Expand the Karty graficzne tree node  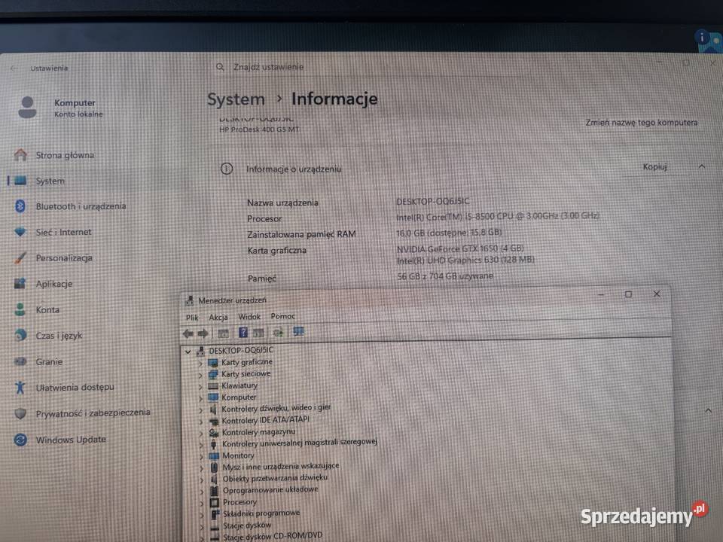[x=200, y=364]
